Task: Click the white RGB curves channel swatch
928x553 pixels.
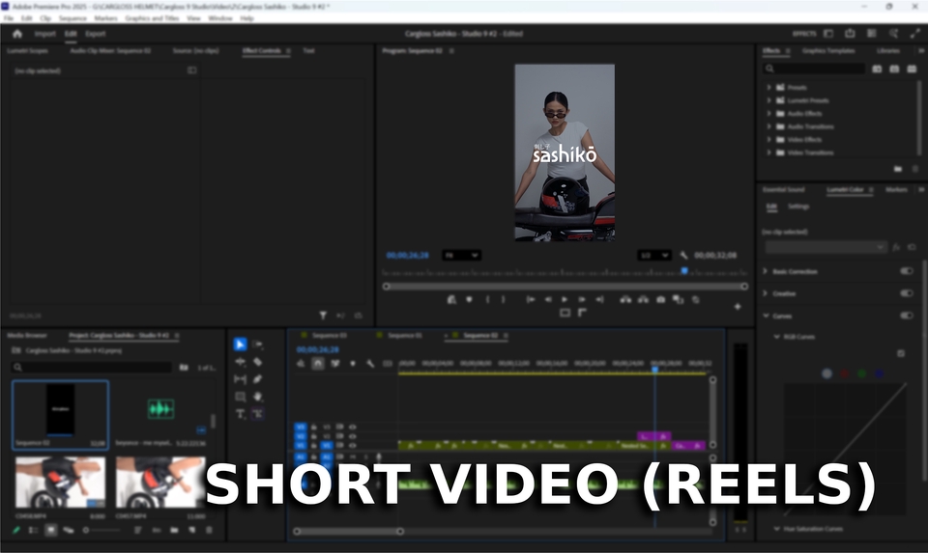Action: (826, 373)
